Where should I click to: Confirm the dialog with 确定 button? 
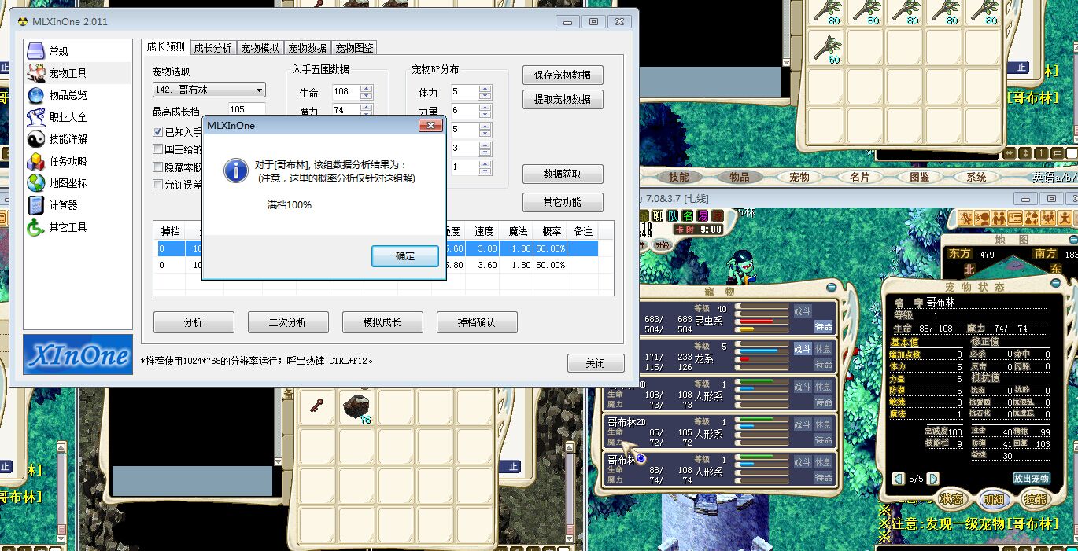[x=404, y=256]
